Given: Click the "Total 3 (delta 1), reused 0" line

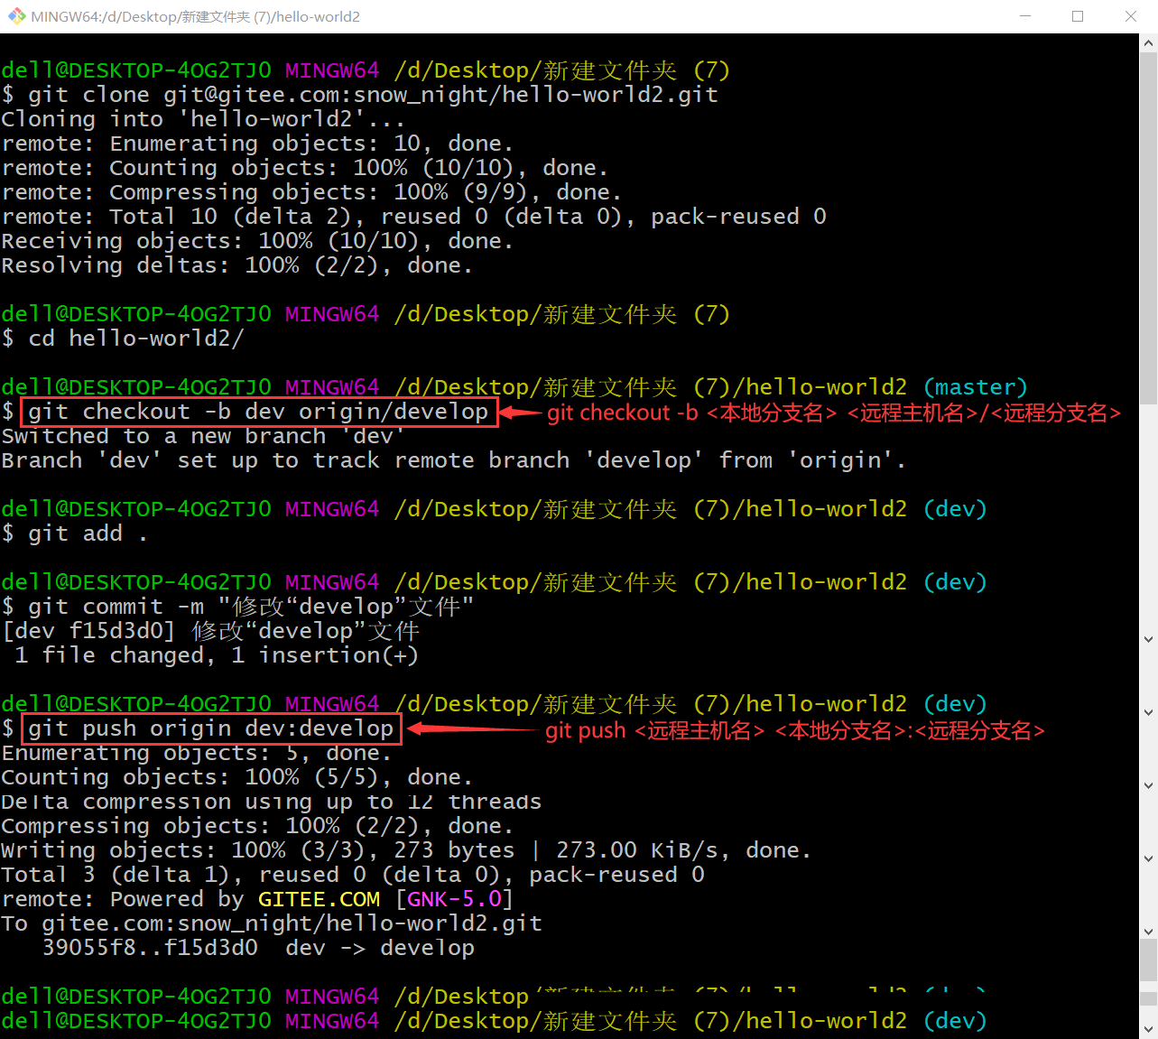Looking at the screenshot, I should [353, 875].
